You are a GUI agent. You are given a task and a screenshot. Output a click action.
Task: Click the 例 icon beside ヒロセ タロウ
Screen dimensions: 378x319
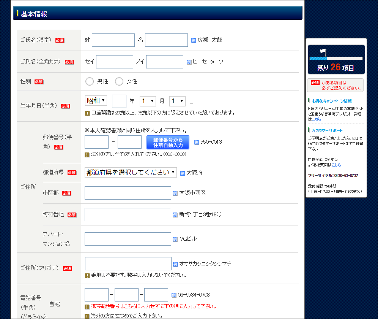pos(189,62)
